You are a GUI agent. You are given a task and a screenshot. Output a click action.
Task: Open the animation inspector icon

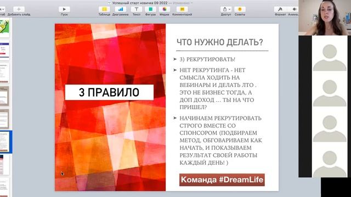click(x=294, y=9)
